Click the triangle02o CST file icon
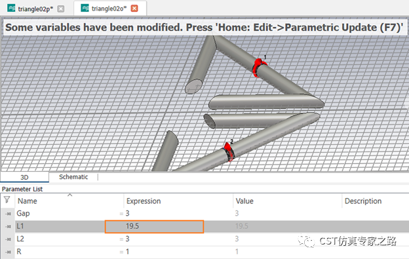This screenshot has height=259, width=409. 85,9
